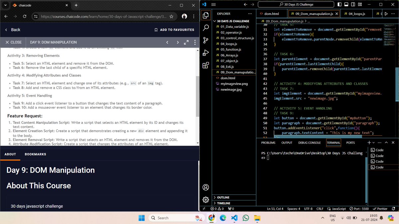
Task: Open VS Code notifications bell
Action: pyautogui.click(x=394, y=209)
